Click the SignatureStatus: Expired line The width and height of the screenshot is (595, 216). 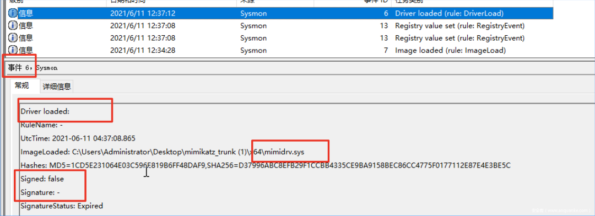(x=62, y=206)
